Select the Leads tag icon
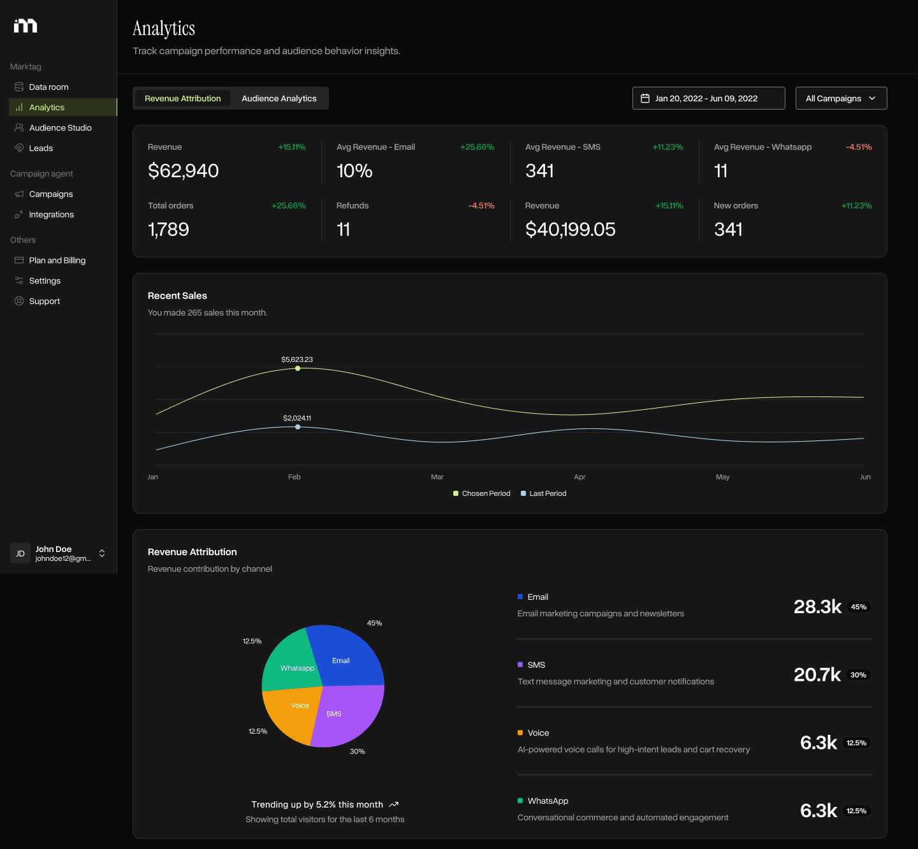This screenshot has height=849, width=918. pos(19,148)
